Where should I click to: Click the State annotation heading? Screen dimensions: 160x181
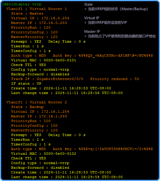click(88, 4)
